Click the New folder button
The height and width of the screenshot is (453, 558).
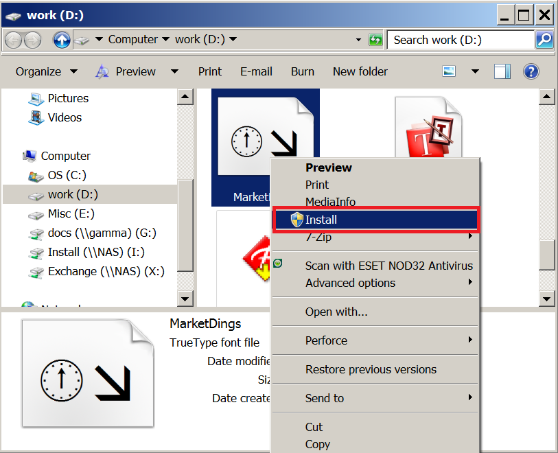(360, 71)
